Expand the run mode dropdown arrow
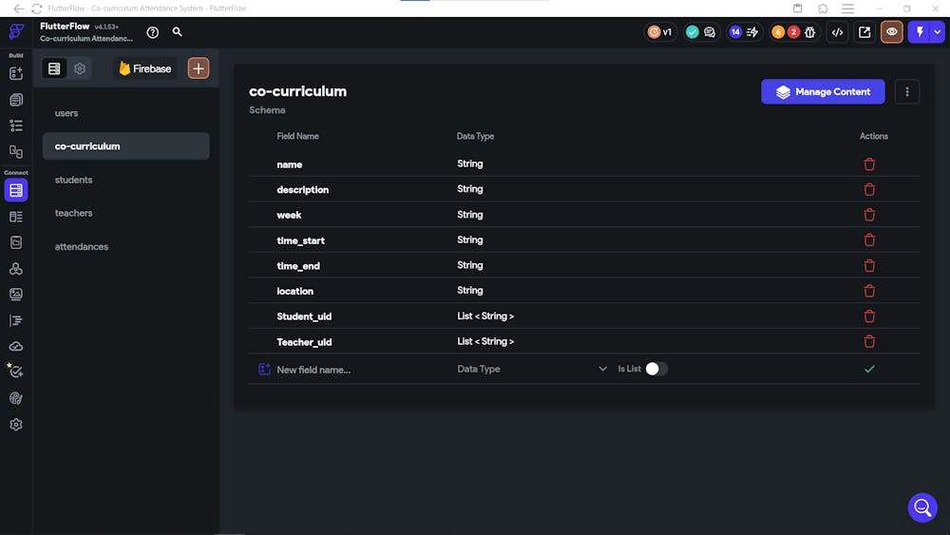Screen dimensions: 950x535 (938, 32)
